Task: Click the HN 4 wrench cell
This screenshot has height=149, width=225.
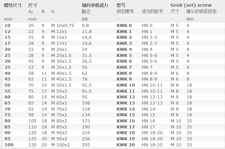Action: coord(147,49)
